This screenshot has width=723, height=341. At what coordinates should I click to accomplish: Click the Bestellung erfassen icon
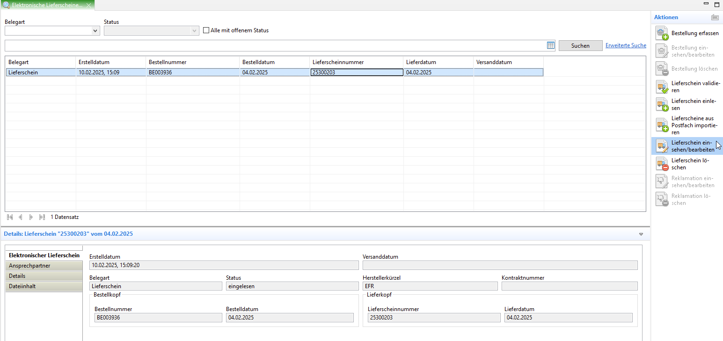pyautogui.click(x=662, y=34)
